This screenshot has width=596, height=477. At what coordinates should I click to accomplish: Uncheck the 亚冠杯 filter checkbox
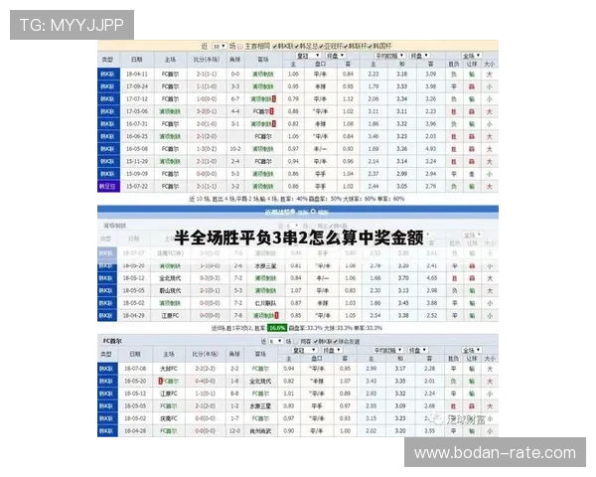(x=321, y=47)
